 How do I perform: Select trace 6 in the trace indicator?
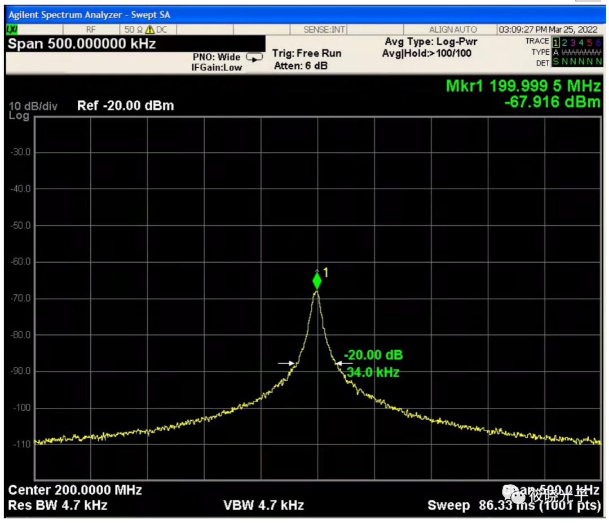pyautogui.click(x=598, y=42)
